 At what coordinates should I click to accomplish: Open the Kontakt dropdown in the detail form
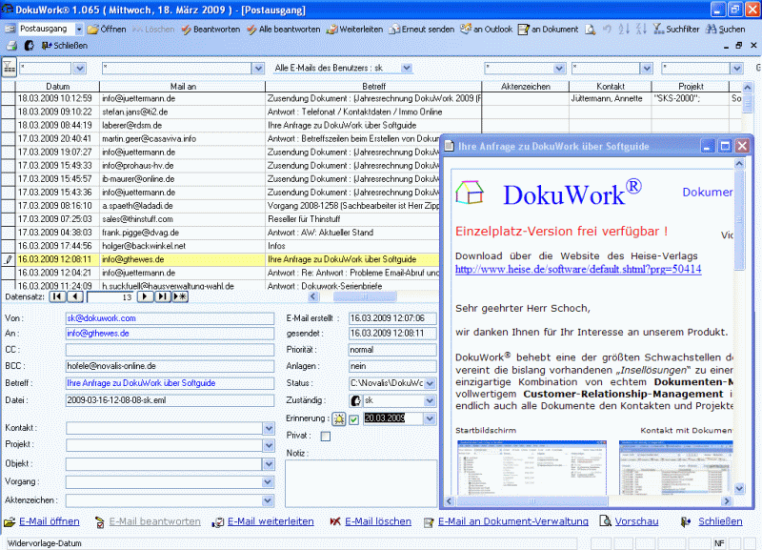click(269, 428)
